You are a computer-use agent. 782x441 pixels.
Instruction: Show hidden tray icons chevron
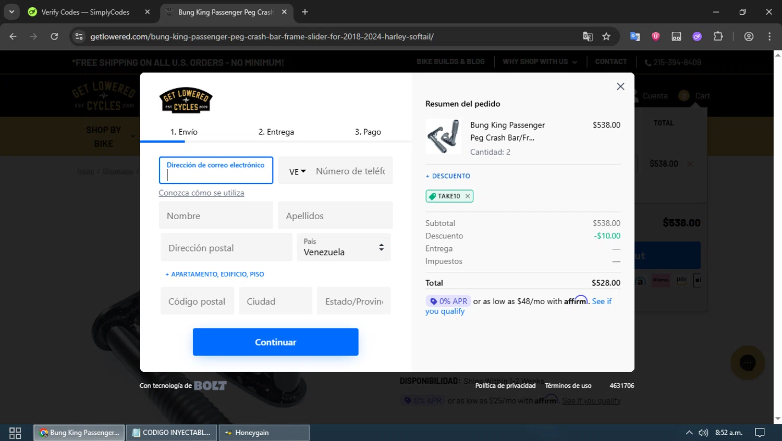[689, 433]
